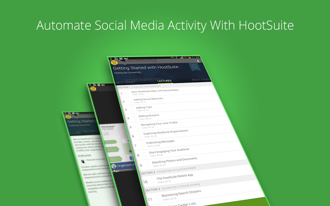Image resolution: width=330 pixels, height=206 pixels.
Task: Tap the Instructor heading in the back screen
Action: 85,156
